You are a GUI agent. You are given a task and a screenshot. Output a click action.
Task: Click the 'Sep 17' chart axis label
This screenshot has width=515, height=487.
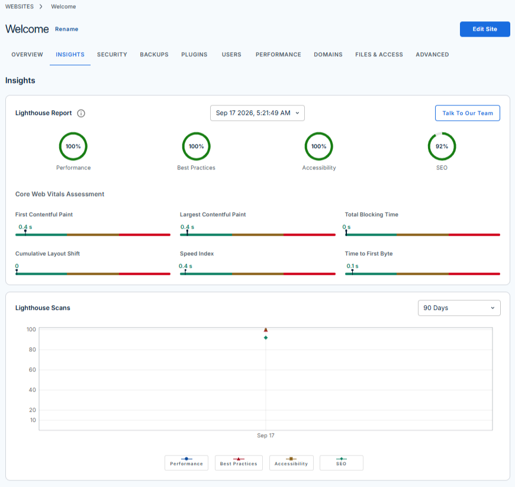(266, 435)
